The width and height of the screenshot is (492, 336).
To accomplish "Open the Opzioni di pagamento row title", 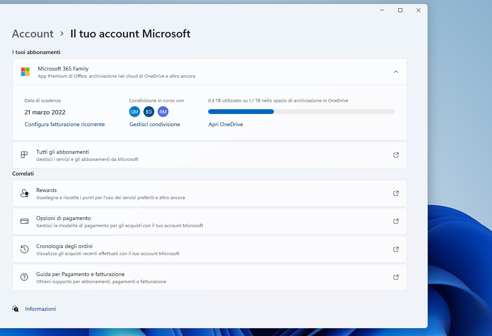I will (64, 218).
